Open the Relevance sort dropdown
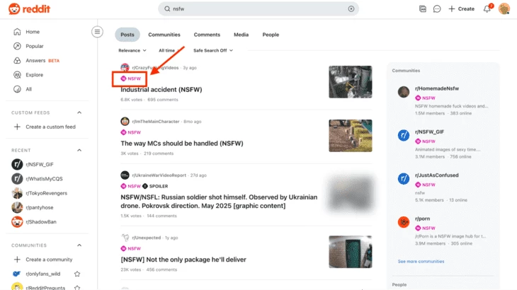This screenshot has height=290, width=517. pos(132,50)
